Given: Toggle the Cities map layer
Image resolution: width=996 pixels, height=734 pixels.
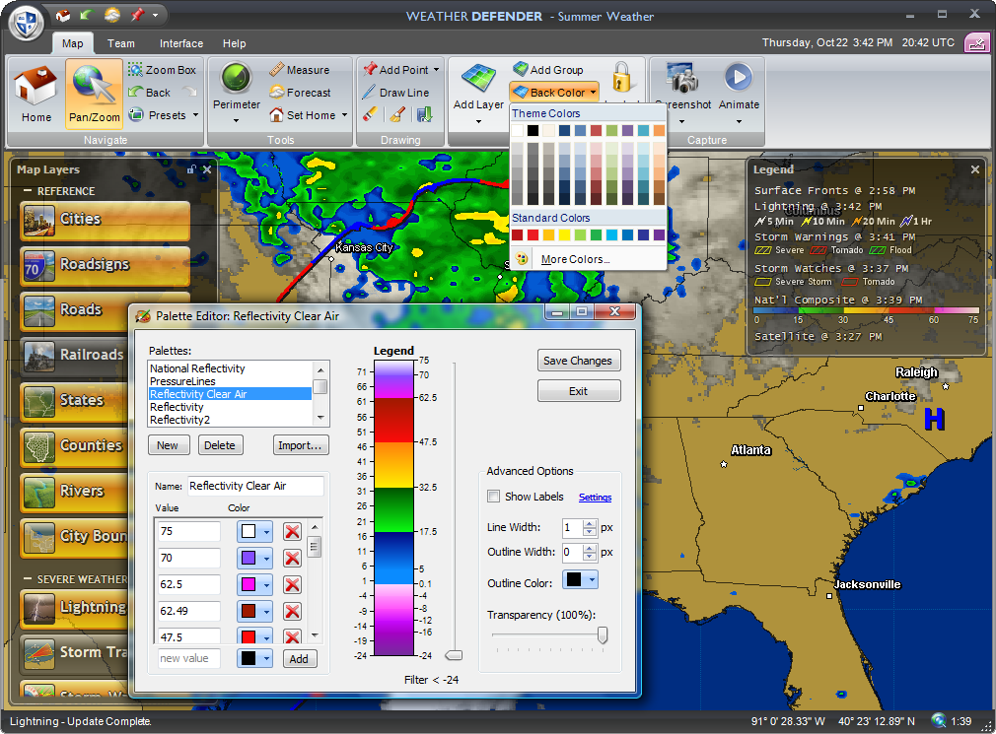Looking at the screenshot, I should click(105, 220).
